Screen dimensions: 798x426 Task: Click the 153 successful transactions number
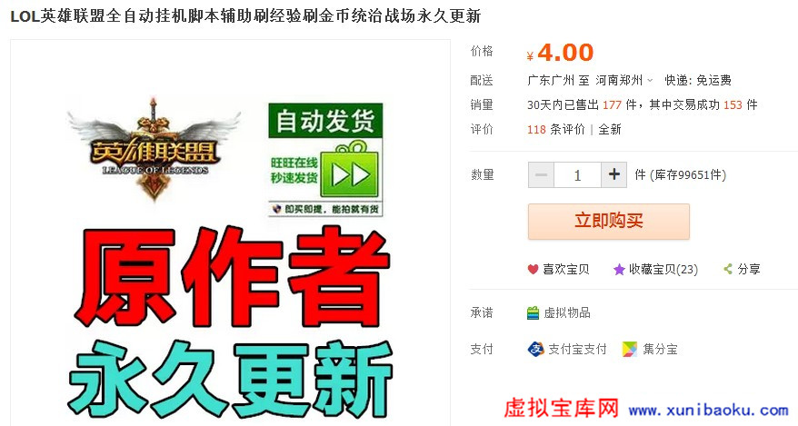(x=733, y=104)
